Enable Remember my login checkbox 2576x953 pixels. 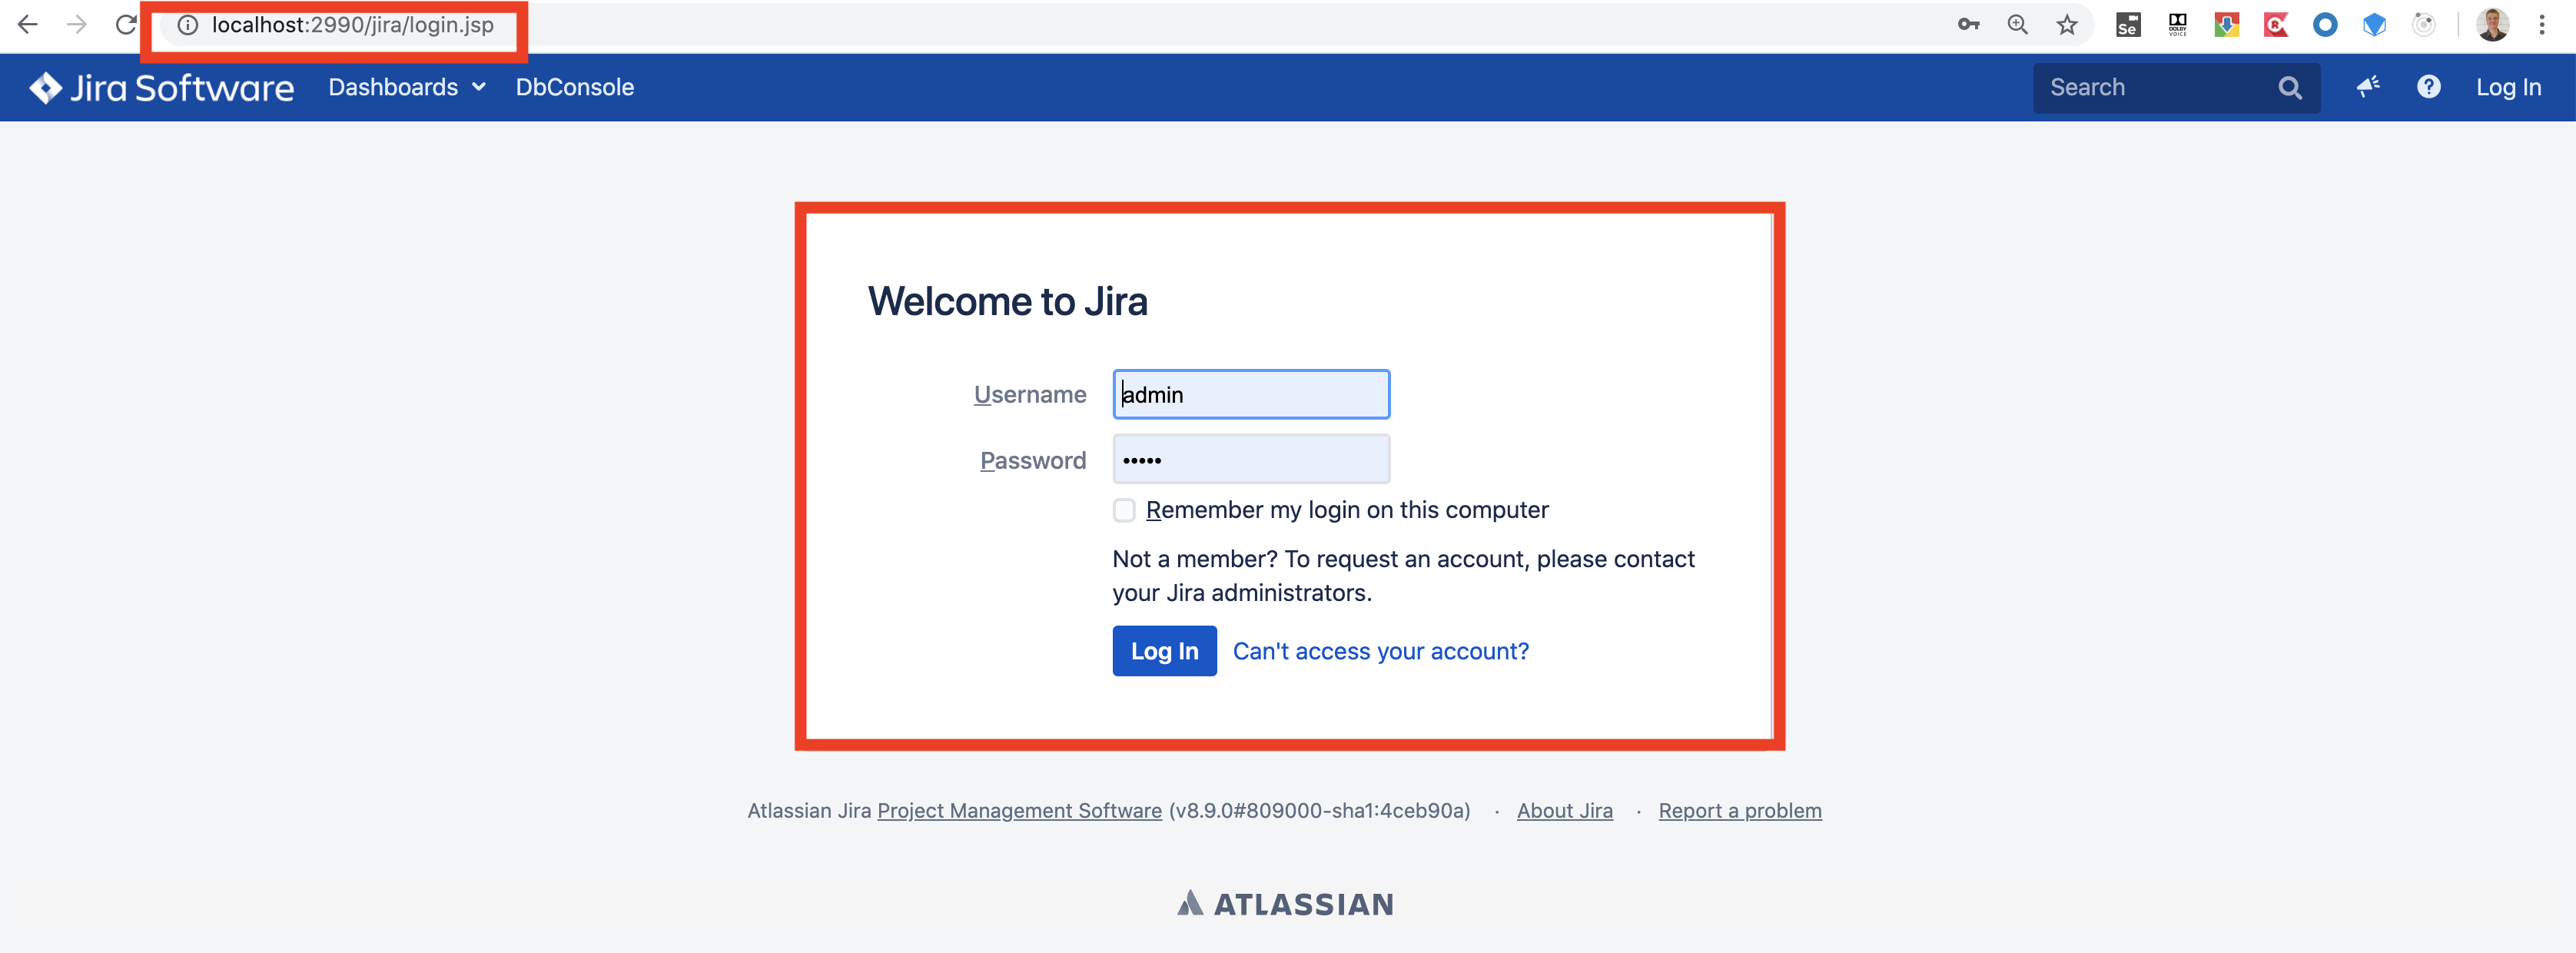tap(1124, 510)
